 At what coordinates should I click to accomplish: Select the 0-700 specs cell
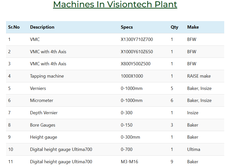(127, 149)
